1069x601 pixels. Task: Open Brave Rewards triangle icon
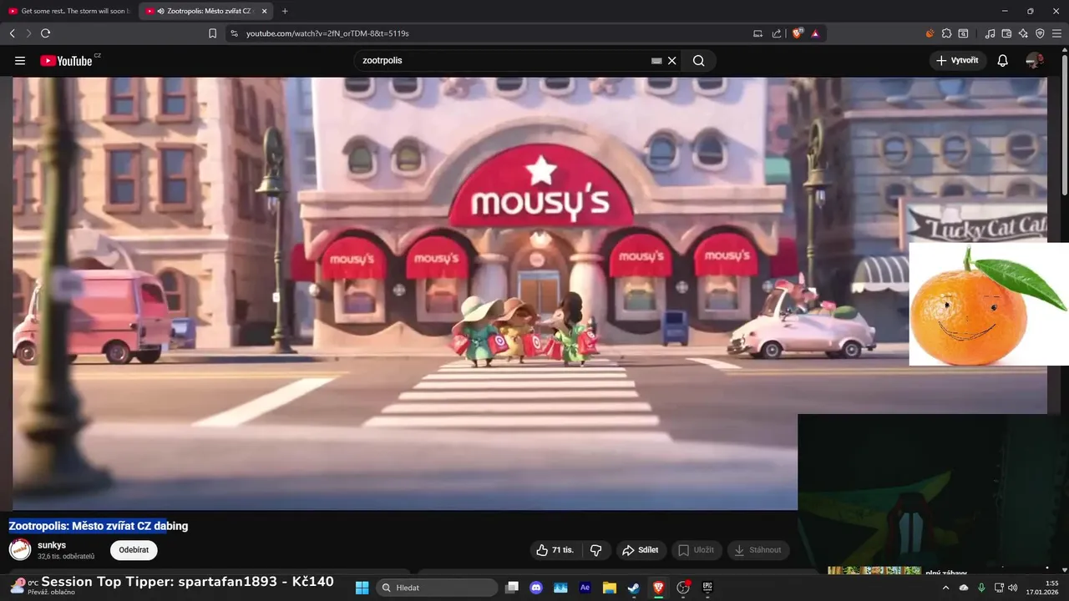[815, 33]
